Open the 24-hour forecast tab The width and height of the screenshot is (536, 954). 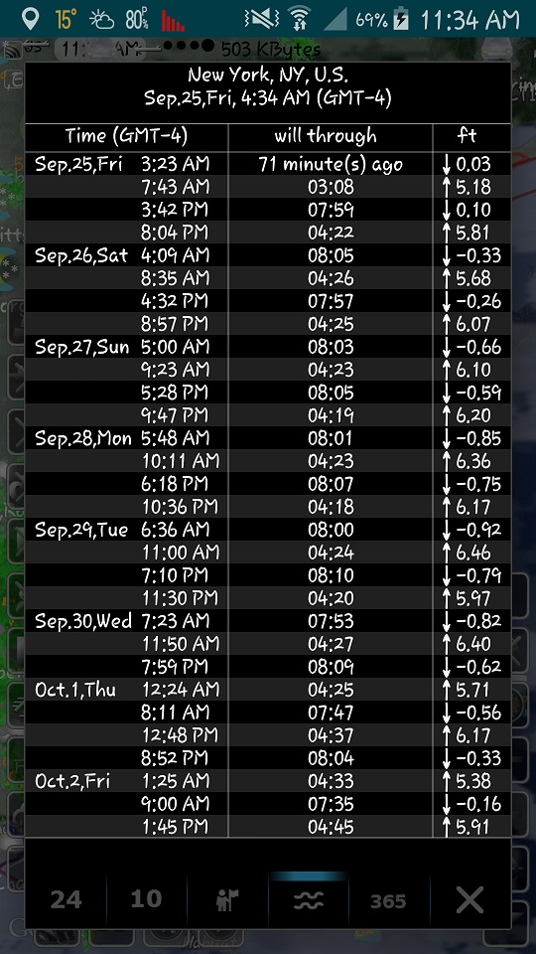pos(66,899)
